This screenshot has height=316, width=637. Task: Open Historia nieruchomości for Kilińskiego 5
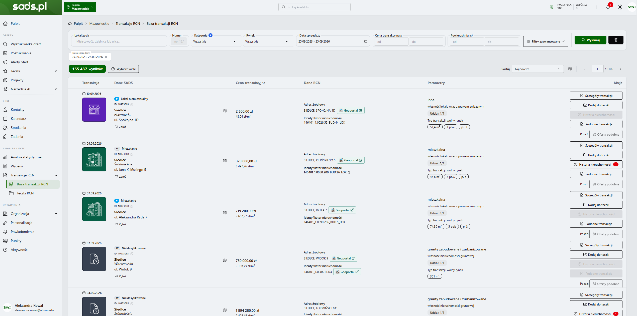(596, 164)
